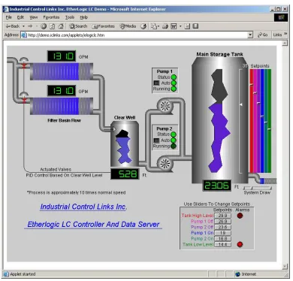The height and width of the screenshot is (281, 293).
Task: Click the Pump 1 Running indicator light
Action: tap(174, 89)
